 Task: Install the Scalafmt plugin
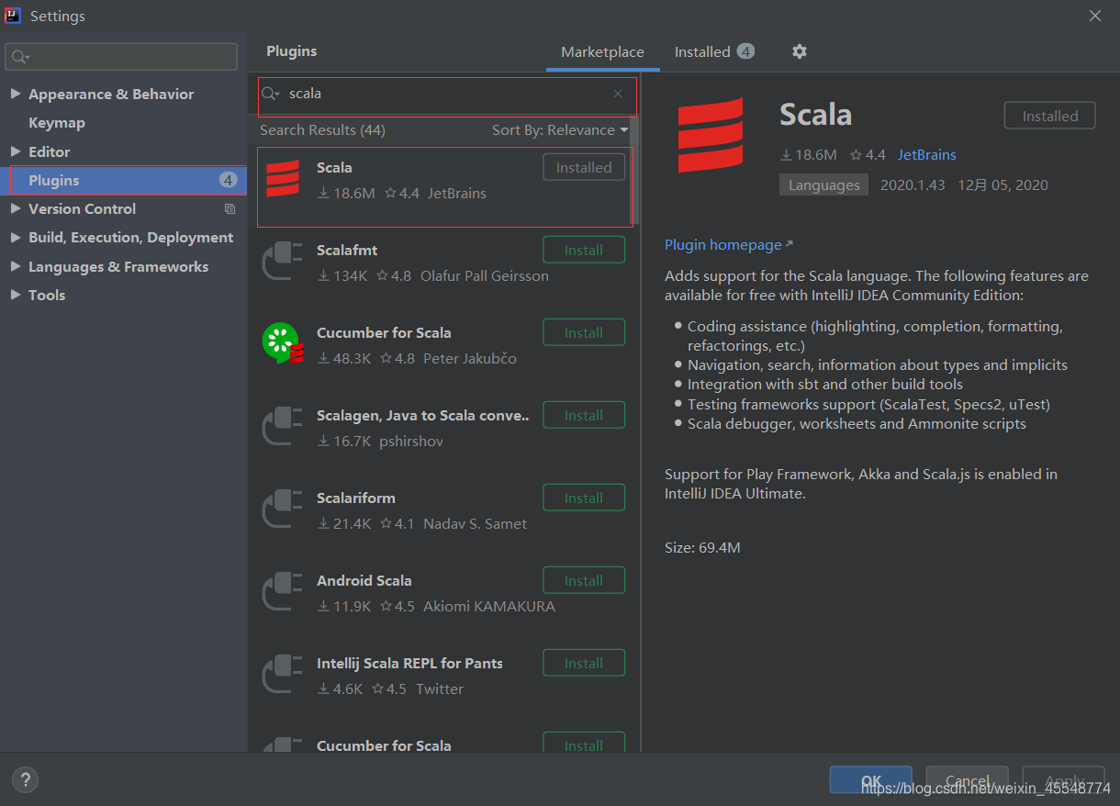(584, 250)
